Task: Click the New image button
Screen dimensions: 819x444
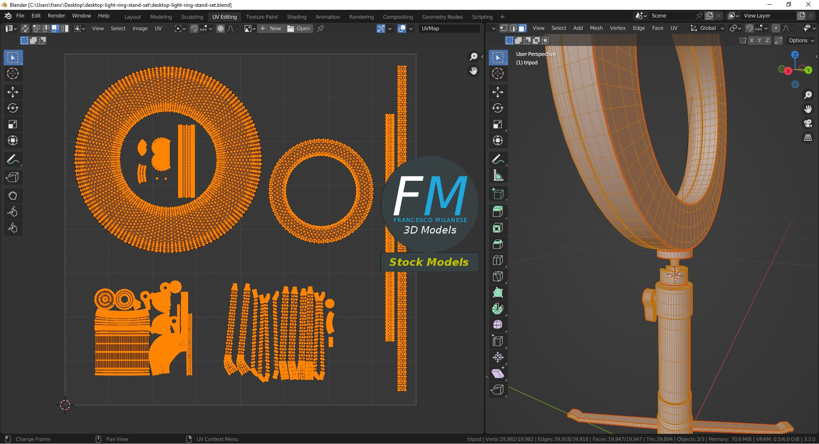Action: click(271, 29)
